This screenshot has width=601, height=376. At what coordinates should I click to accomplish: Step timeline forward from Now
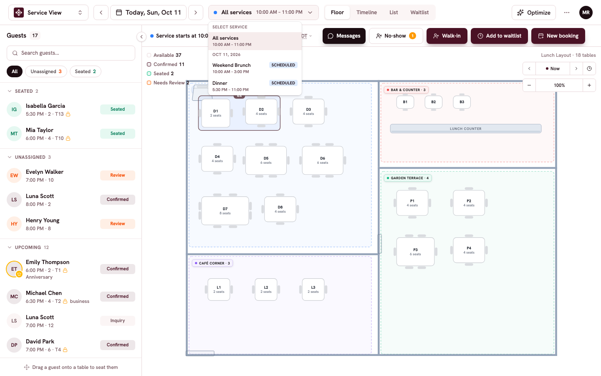pos(576,69)
